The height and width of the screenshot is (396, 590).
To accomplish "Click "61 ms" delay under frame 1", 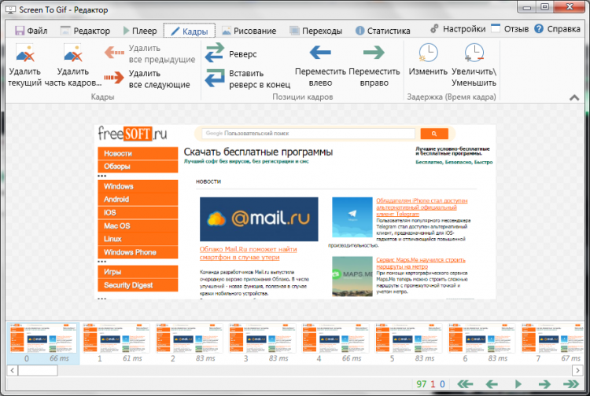I will click(x=132, y=358).
